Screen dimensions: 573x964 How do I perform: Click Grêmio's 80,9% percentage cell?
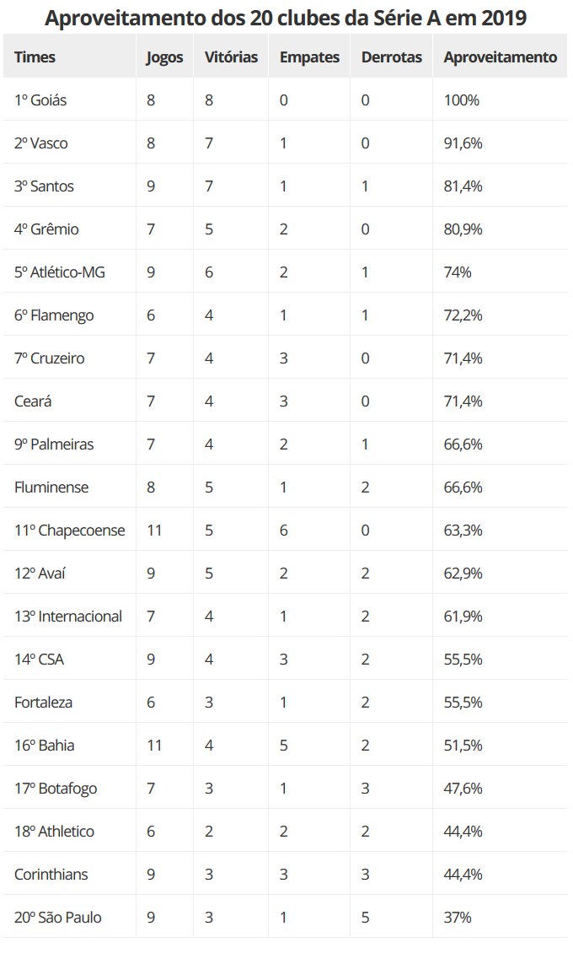tap(463, 229)
